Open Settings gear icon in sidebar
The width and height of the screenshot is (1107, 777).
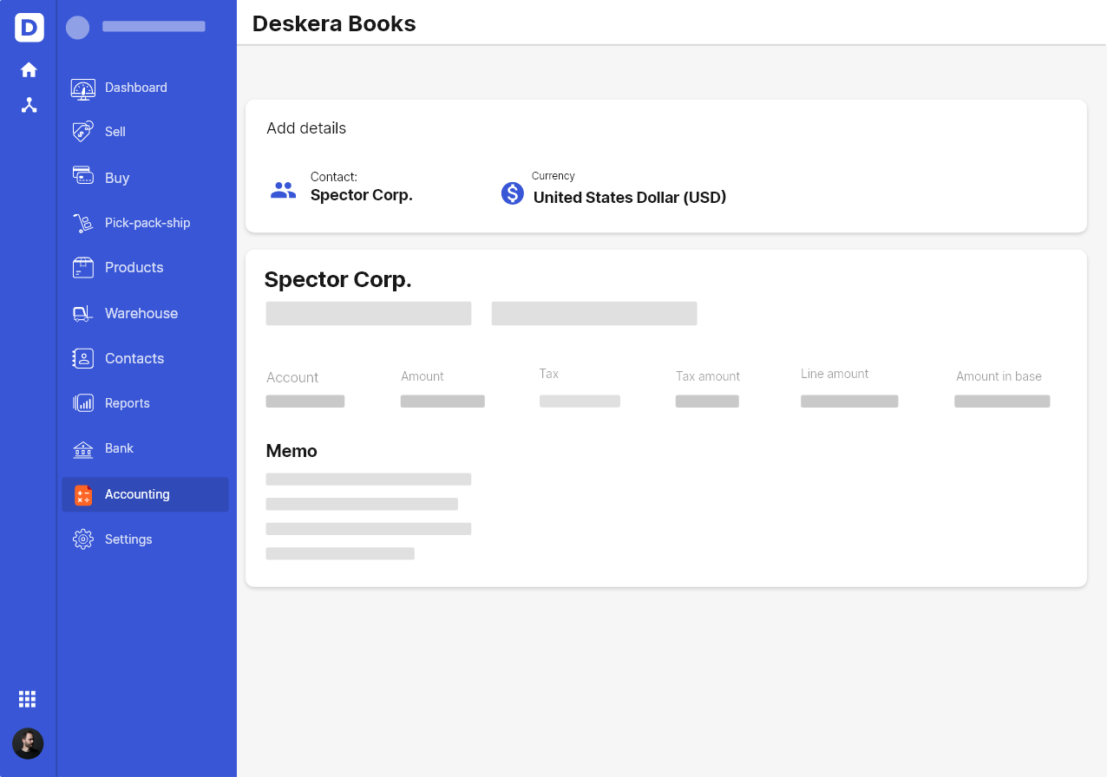(x=83, y=539)
